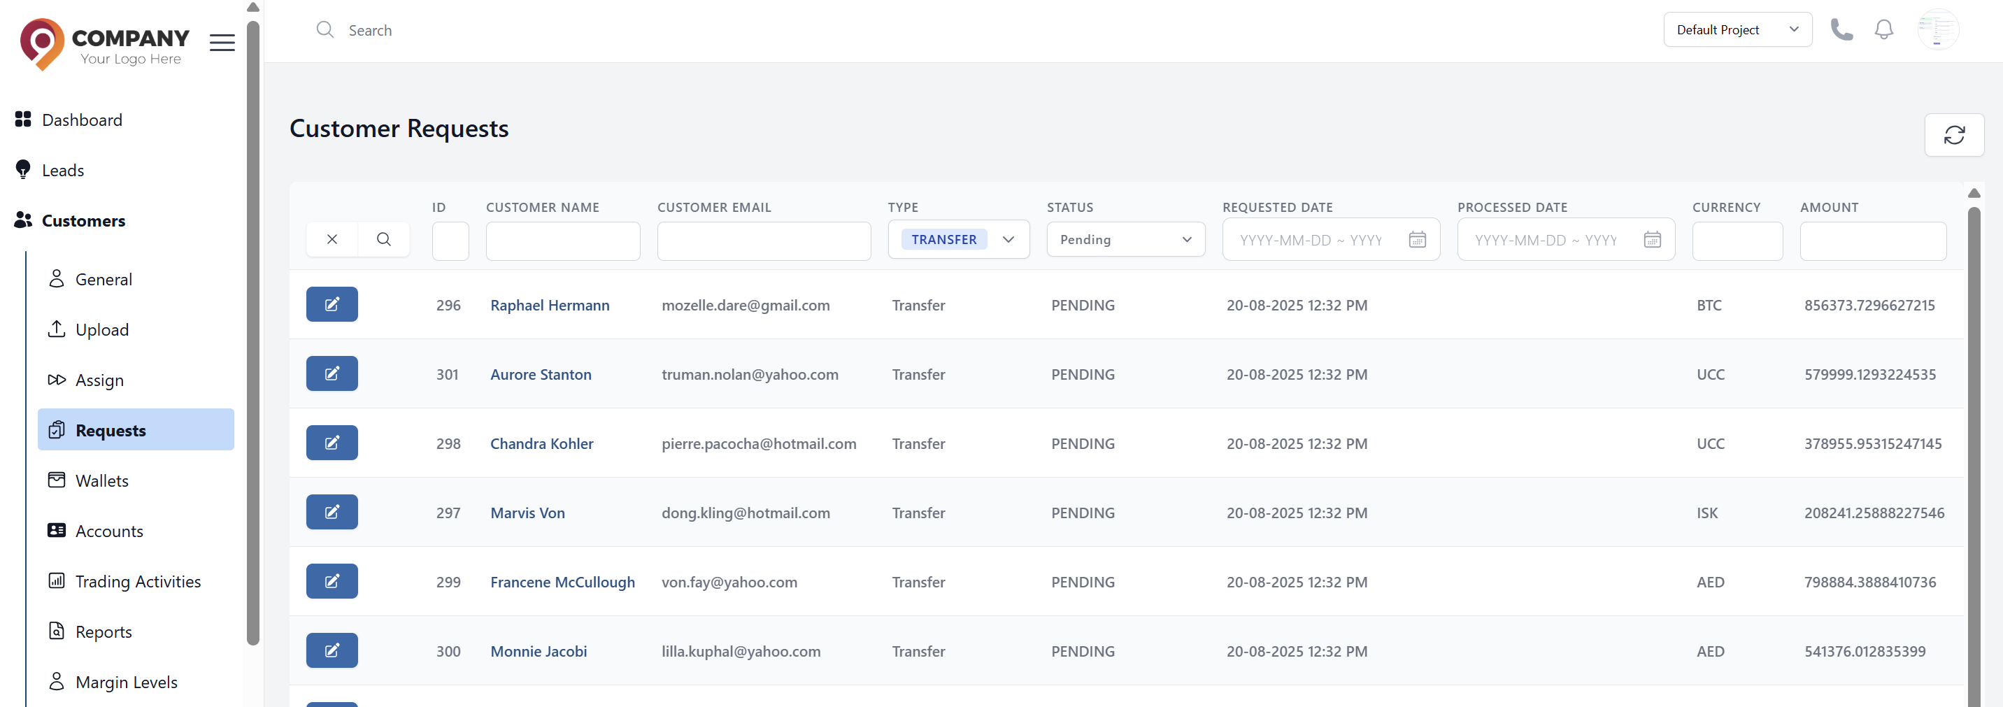Open customer Monnie Jacobi link
Viewport: 2003px width, 707px height.
pos(538,651)
